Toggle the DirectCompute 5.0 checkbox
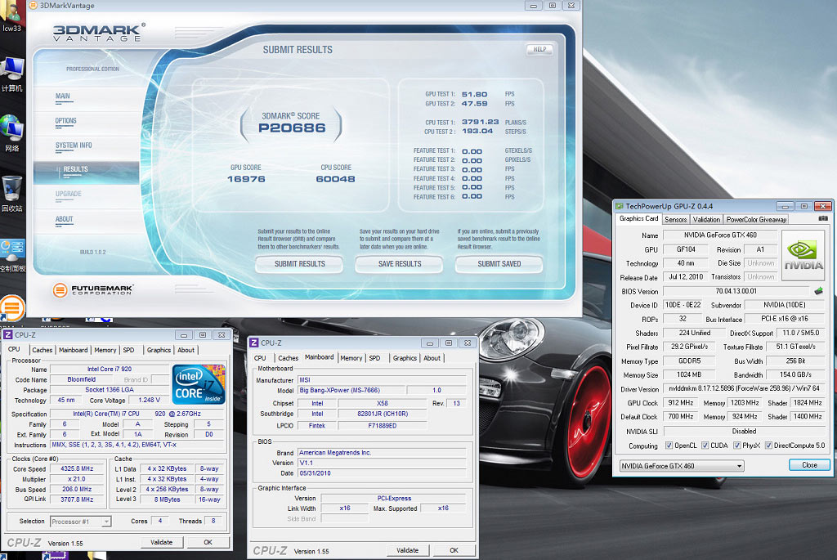The height and width of the screenshot is (560, 837). coord(768,446)
